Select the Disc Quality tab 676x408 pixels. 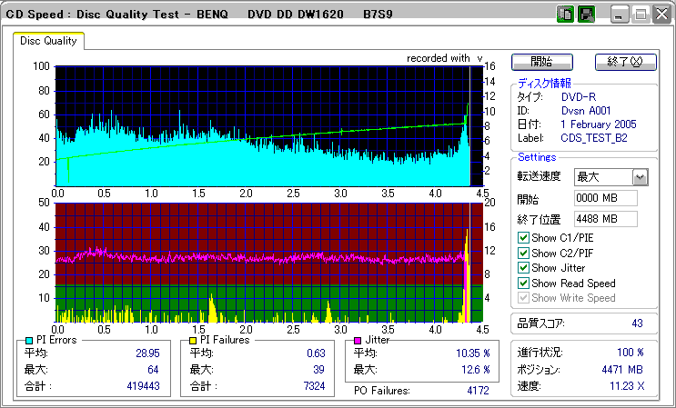click(x=48, y=42)
